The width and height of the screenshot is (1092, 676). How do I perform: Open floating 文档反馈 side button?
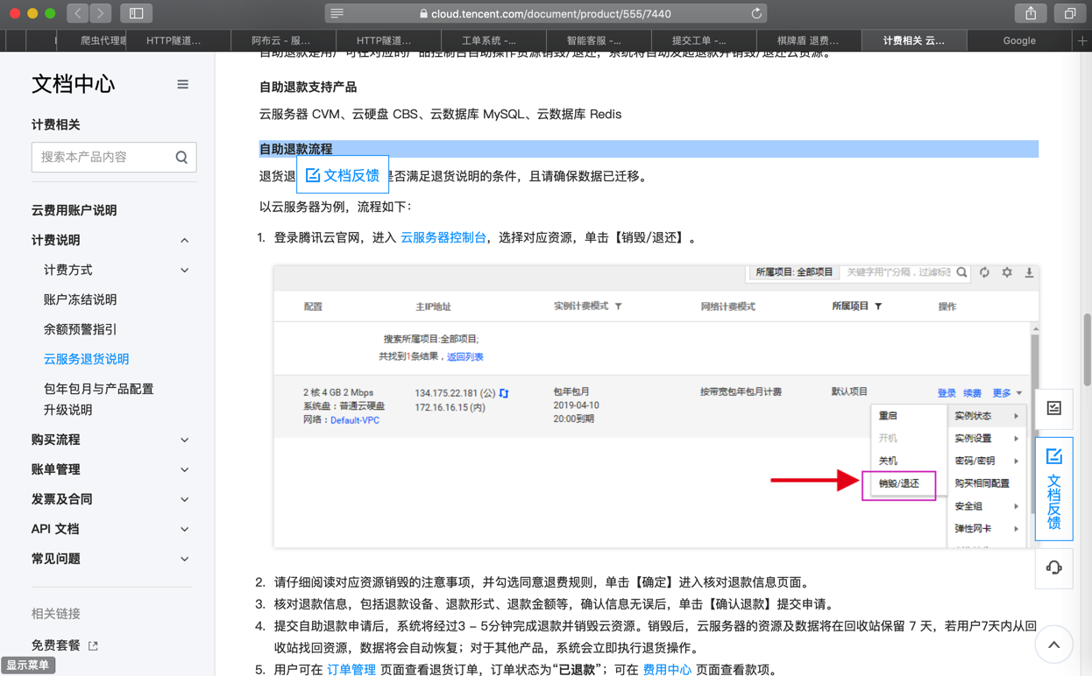click(x=1054, y=489)
